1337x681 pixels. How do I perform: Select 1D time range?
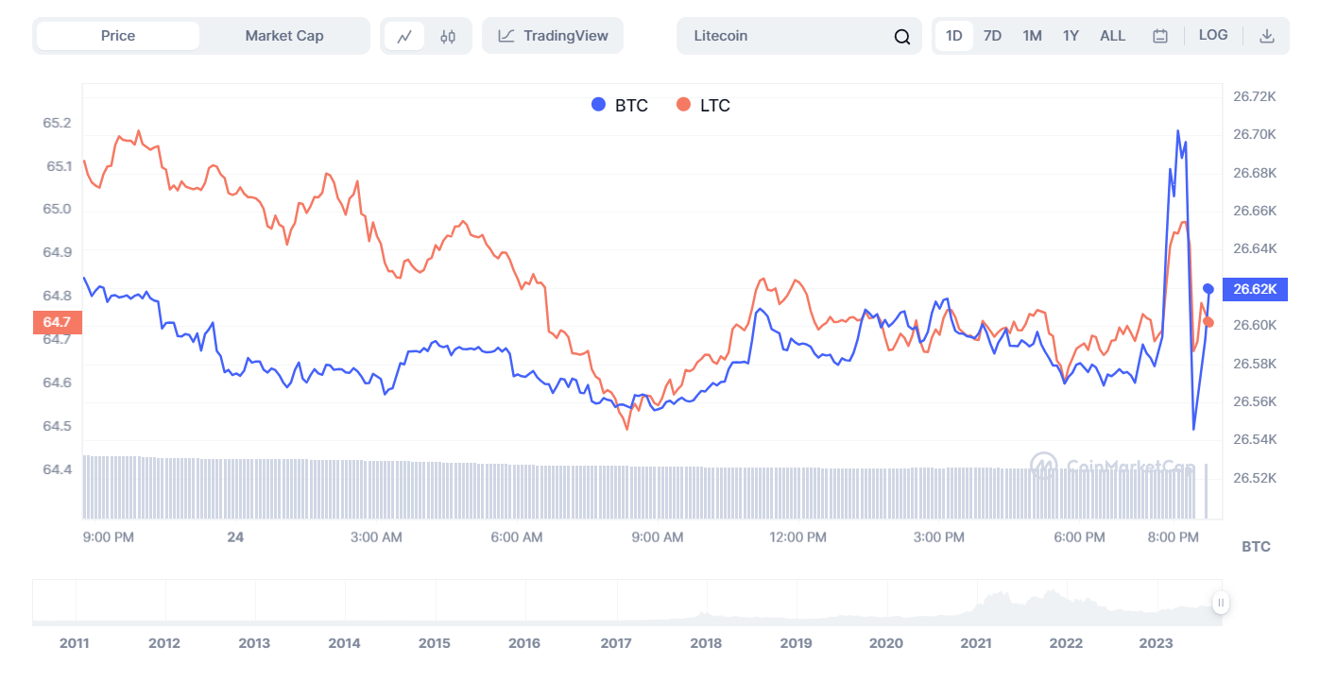tap(954, 36)
